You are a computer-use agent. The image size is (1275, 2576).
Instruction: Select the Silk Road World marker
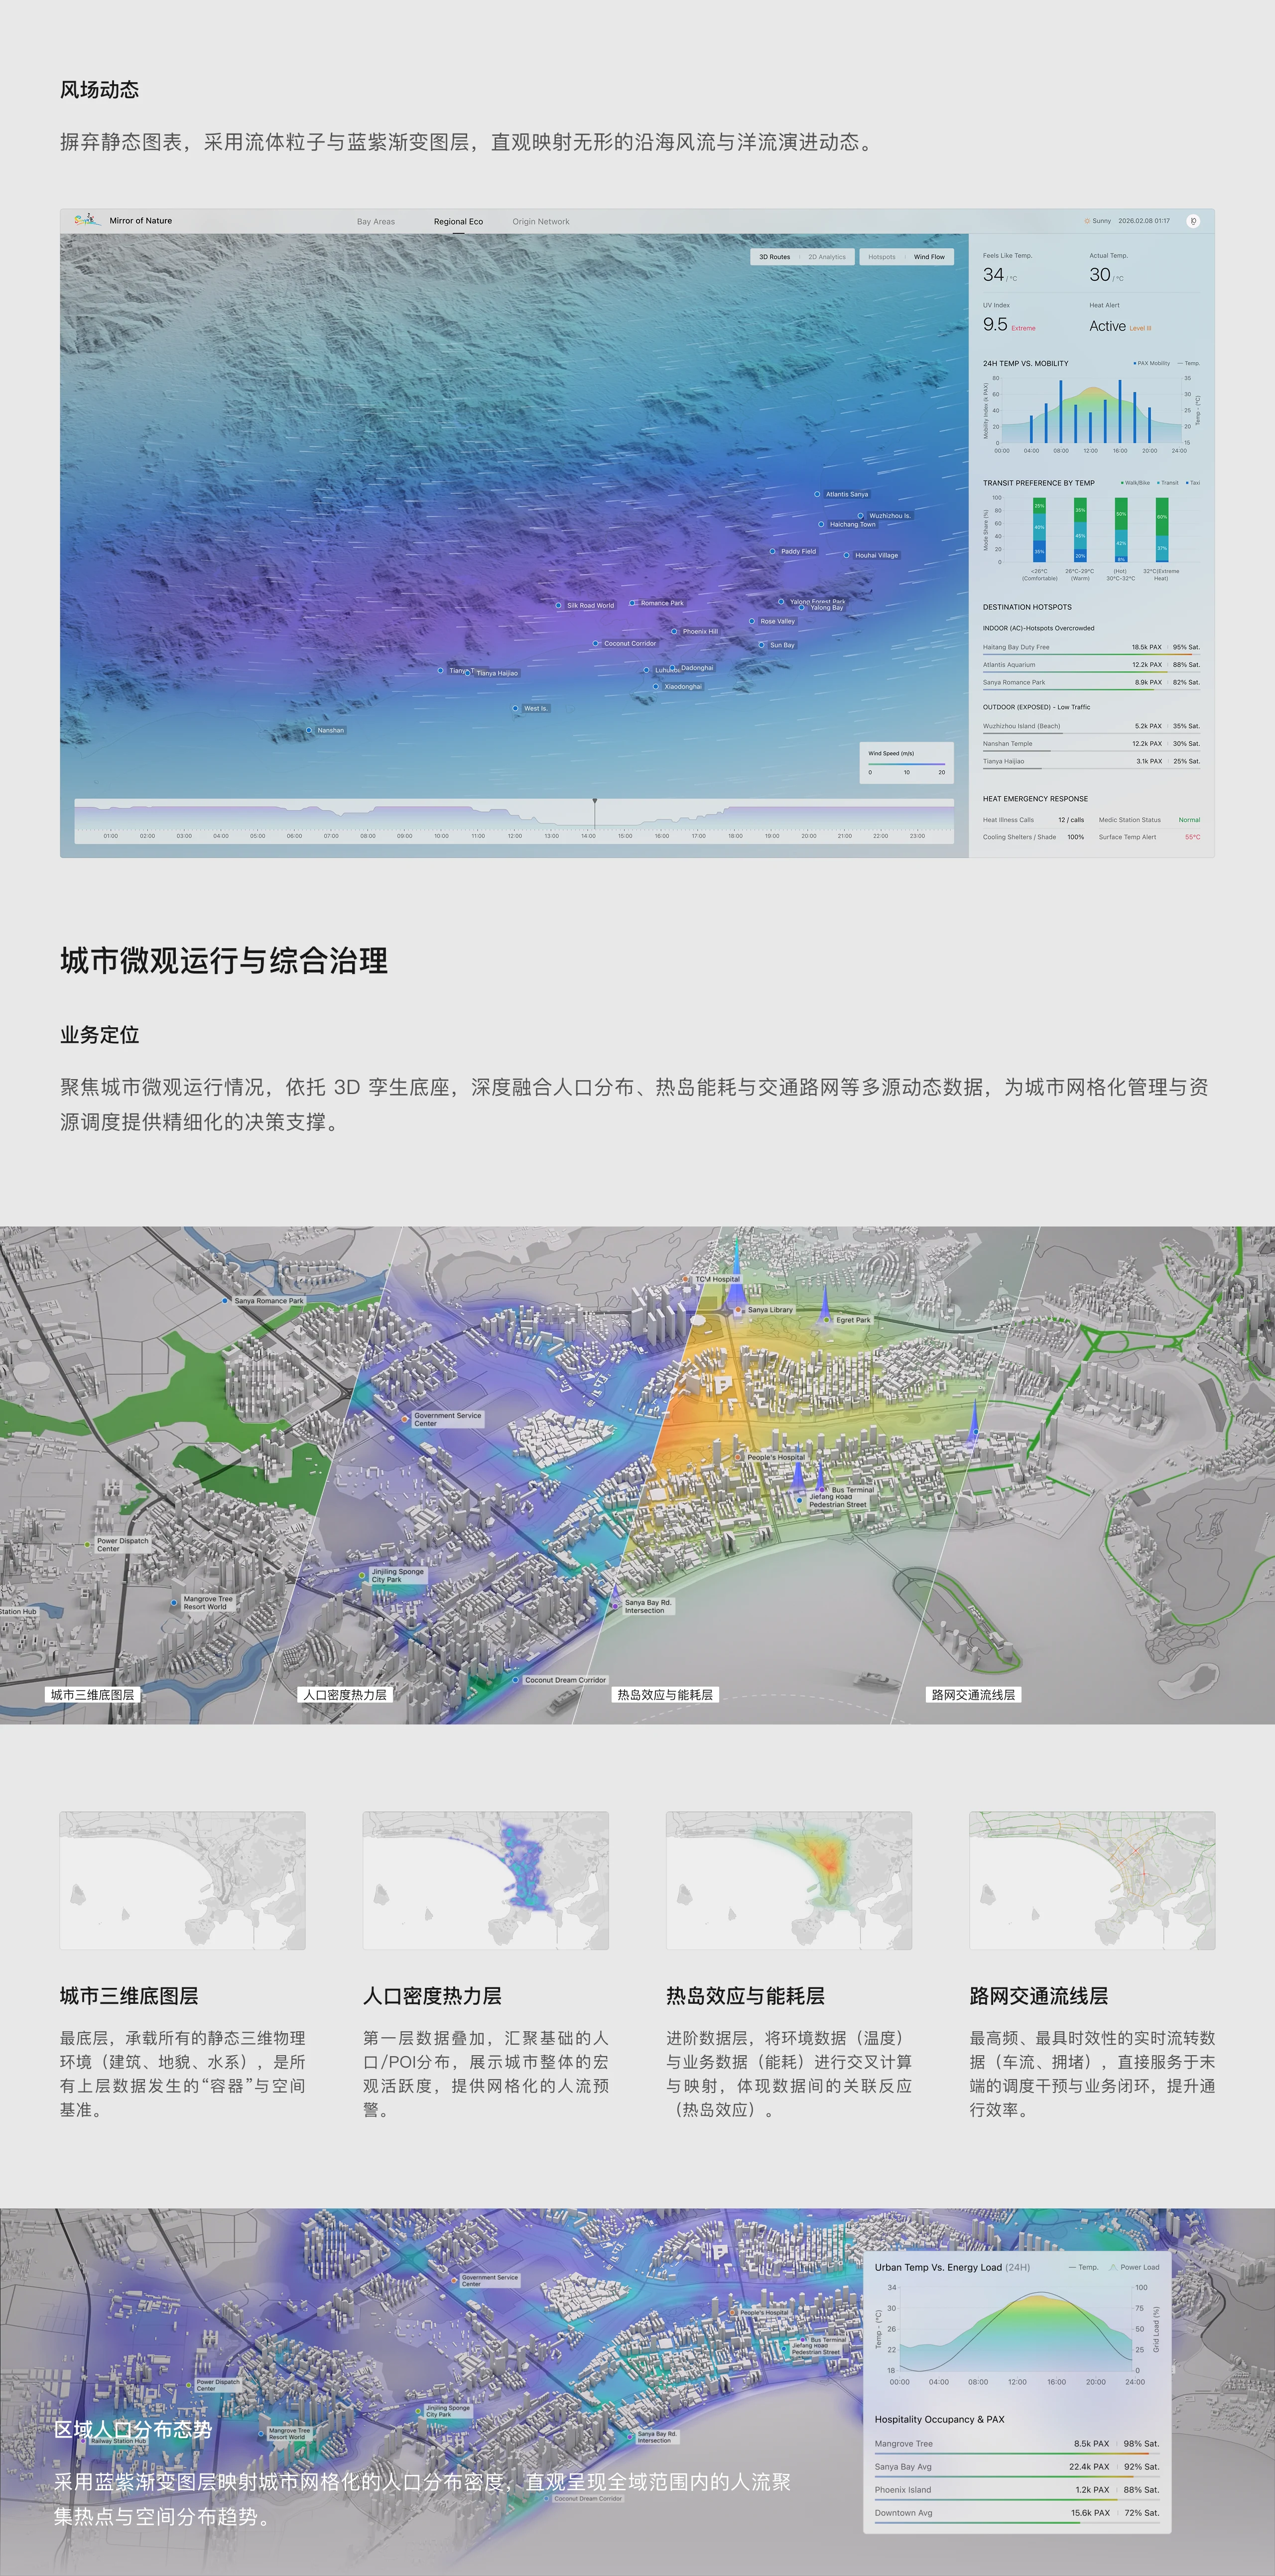pos(558,605)
